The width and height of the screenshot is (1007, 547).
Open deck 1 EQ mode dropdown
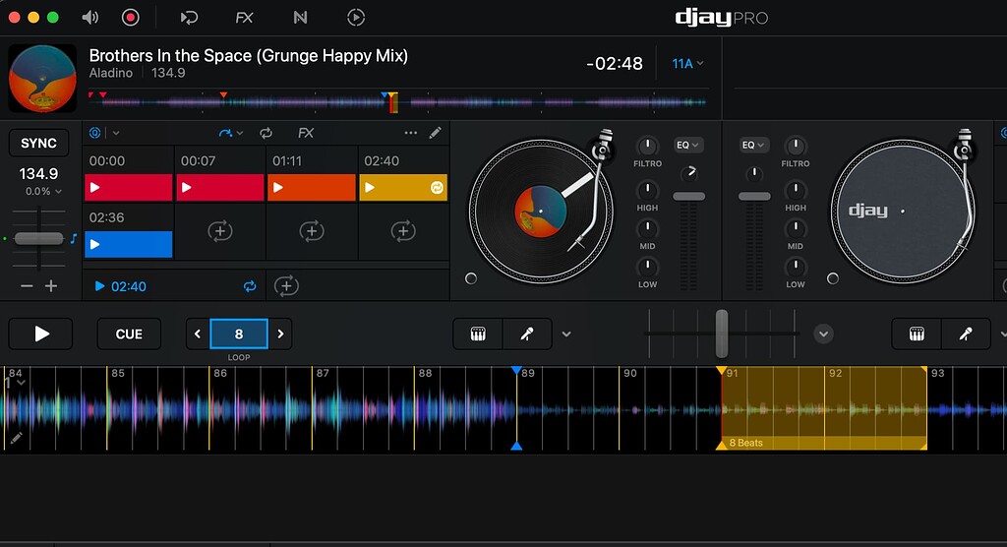687,146
